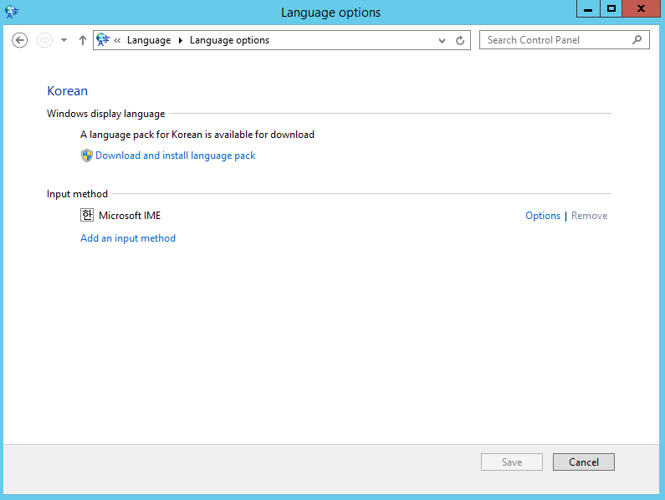The width and height of the screenshot is (665, 500).
Task: Click the Forward arrow navigation button
Action: pyautogui.click(x=44, y=40)
